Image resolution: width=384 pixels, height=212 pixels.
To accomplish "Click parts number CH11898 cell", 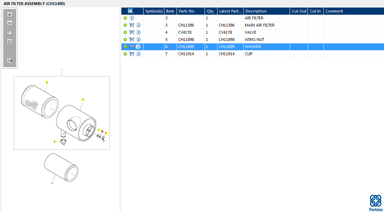I will point(191,39).
